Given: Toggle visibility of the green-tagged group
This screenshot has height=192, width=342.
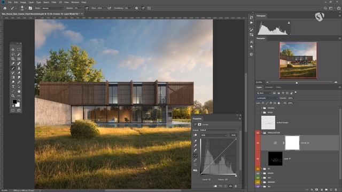Looking at the screenshot, I should click(x=258, y=178).
